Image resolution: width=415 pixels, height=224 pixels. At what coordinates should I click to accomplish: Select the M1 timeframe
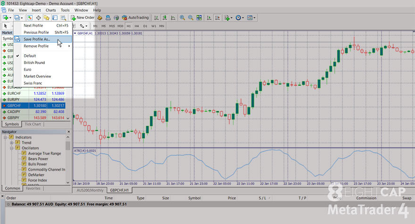pyautogui.click(x=95, y=26)
